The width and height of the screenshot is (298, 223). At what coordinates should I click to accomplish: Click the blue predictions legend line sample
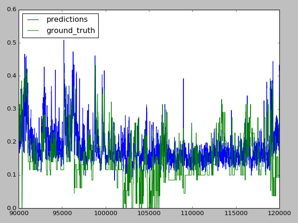click(x=33, y=20)
